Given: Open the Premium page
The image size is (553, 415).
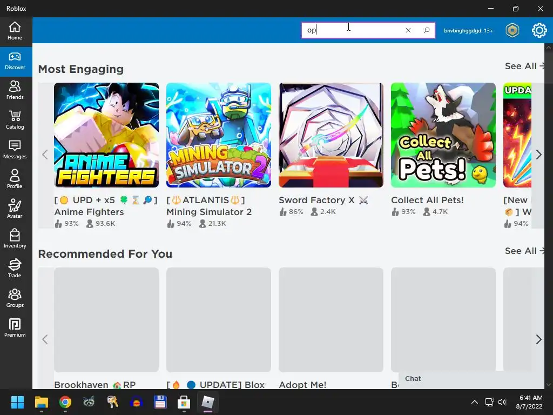Looking at the screenshot, I should tap(15, 328).
